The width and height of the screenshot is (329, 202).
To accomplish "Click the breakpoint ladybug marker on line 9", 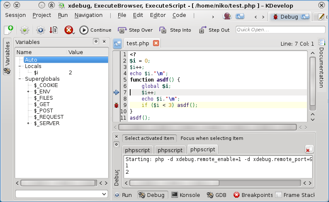I will tap(116, 105).
